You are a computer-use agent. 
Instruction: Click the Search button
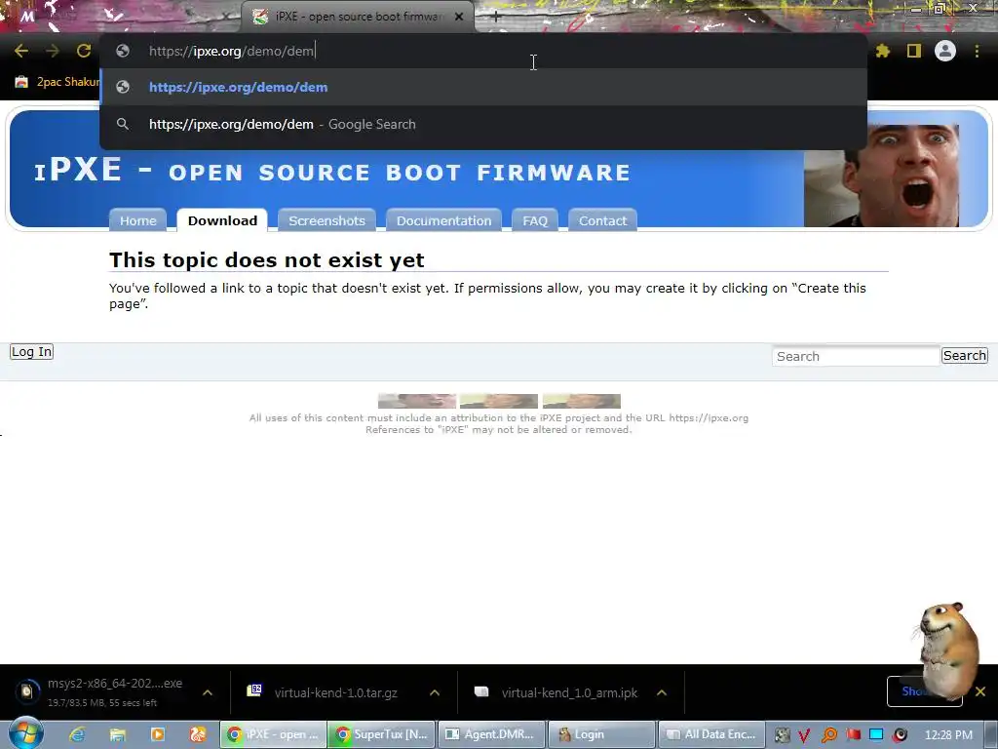pyautogui.click(x=965, y=355)
